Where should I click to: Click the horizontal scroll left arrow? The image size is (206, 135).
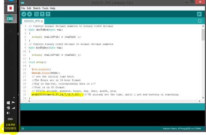tap(29, 101)
